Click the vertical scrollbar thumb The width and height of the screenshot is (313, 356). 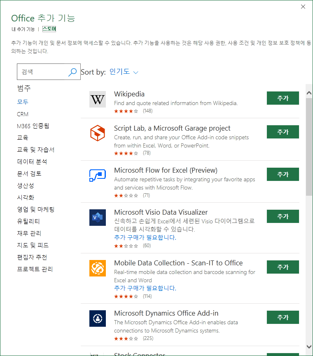click(309, 147)
